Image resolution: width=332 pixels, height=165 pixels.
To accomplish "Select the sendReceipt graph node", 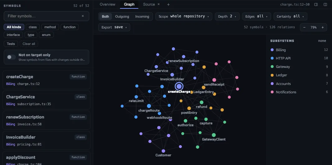I will click(214, 80).
